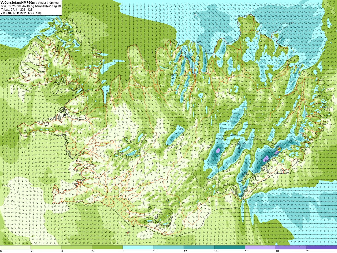The height and width of the screenshot is (253, 337).
Task: Click the 12–14 m/s teal legend color
Action: (x=199, y=247)
